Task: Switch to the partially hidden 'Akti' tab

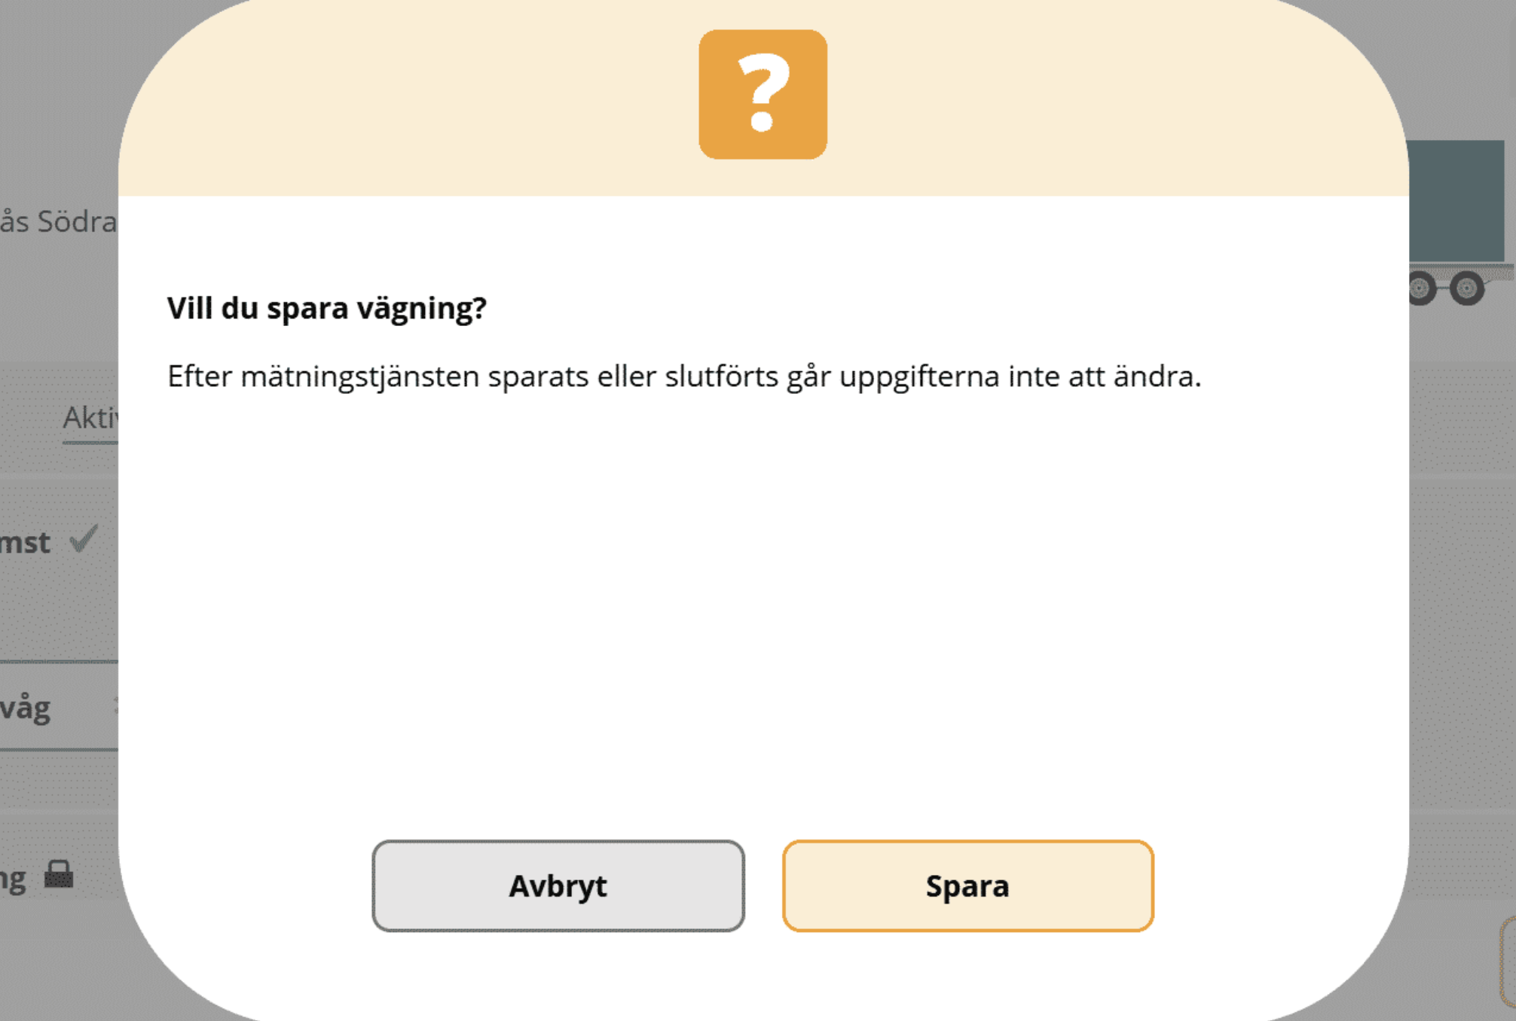Action: point(90,417)
